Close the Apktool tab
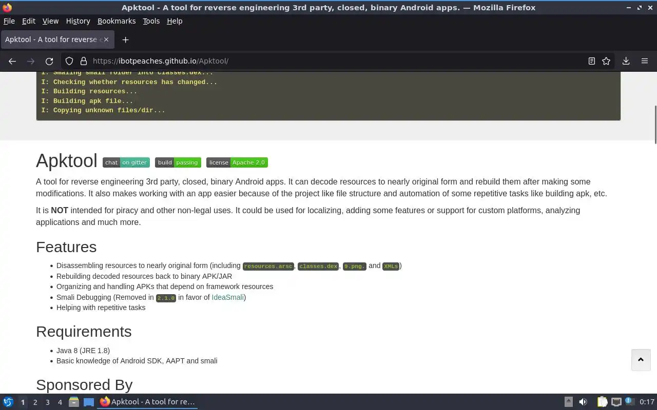Screen dimensions: 657x410 [106, 39]
